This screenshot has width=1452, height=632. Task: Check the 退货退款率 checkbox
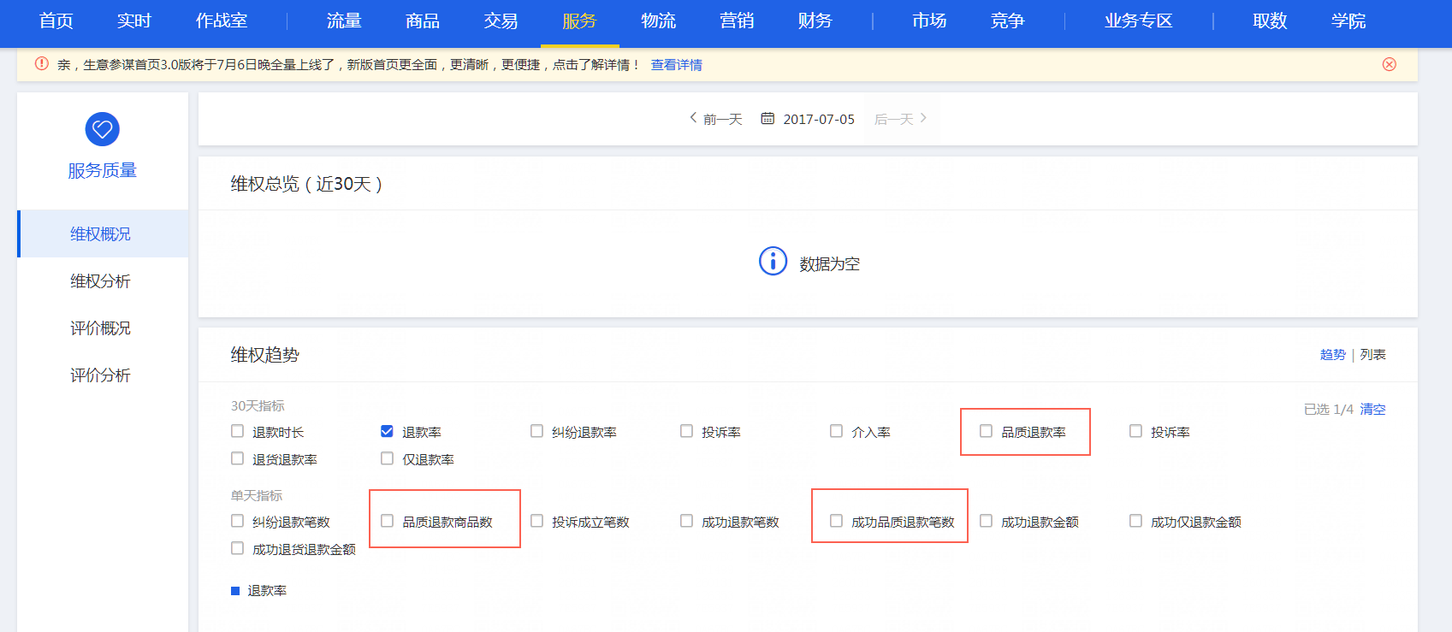point(237,458)
